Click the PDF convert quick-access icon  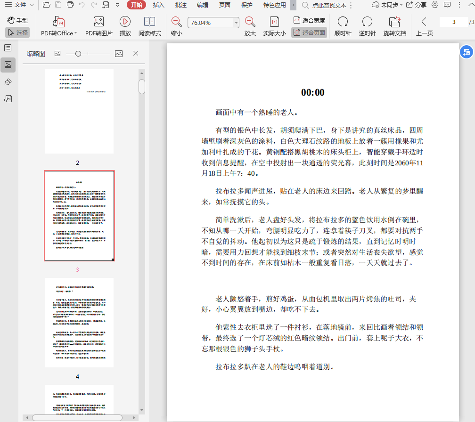pos(106,5)
